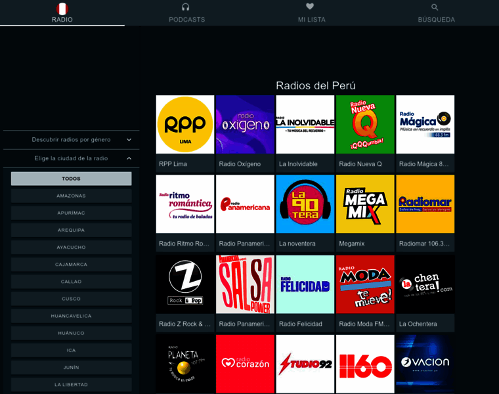Open the 1160 station logo
The width and height of the screenshot is (499, 394).
coord(365,364)
